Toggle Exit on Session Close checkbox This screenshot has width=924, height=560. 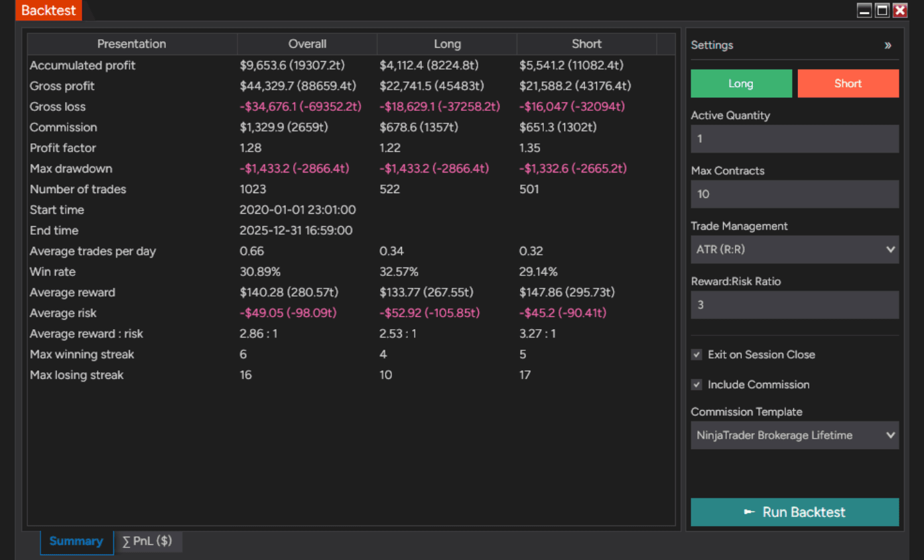(696, 354)
